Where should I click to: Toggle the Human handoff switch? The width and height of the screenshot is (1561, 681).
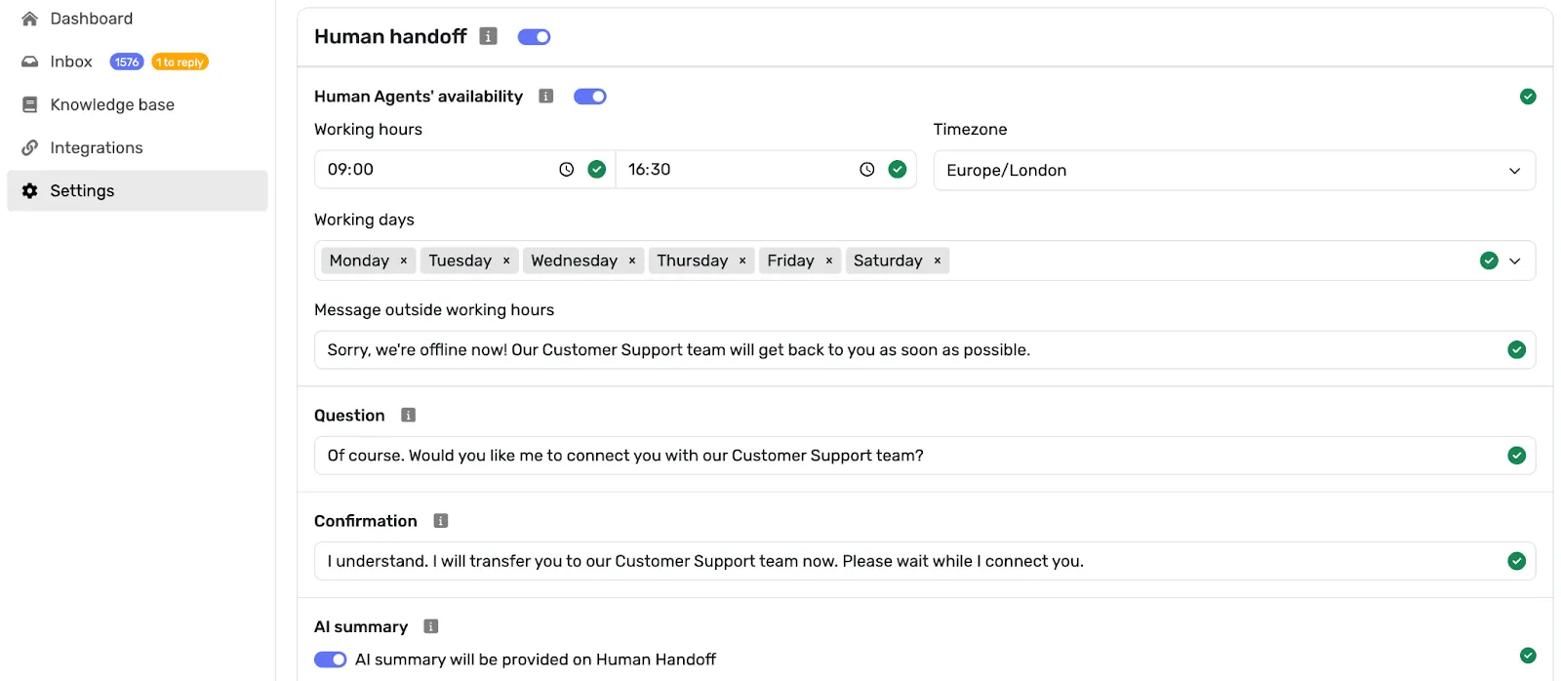click(534, 37)
